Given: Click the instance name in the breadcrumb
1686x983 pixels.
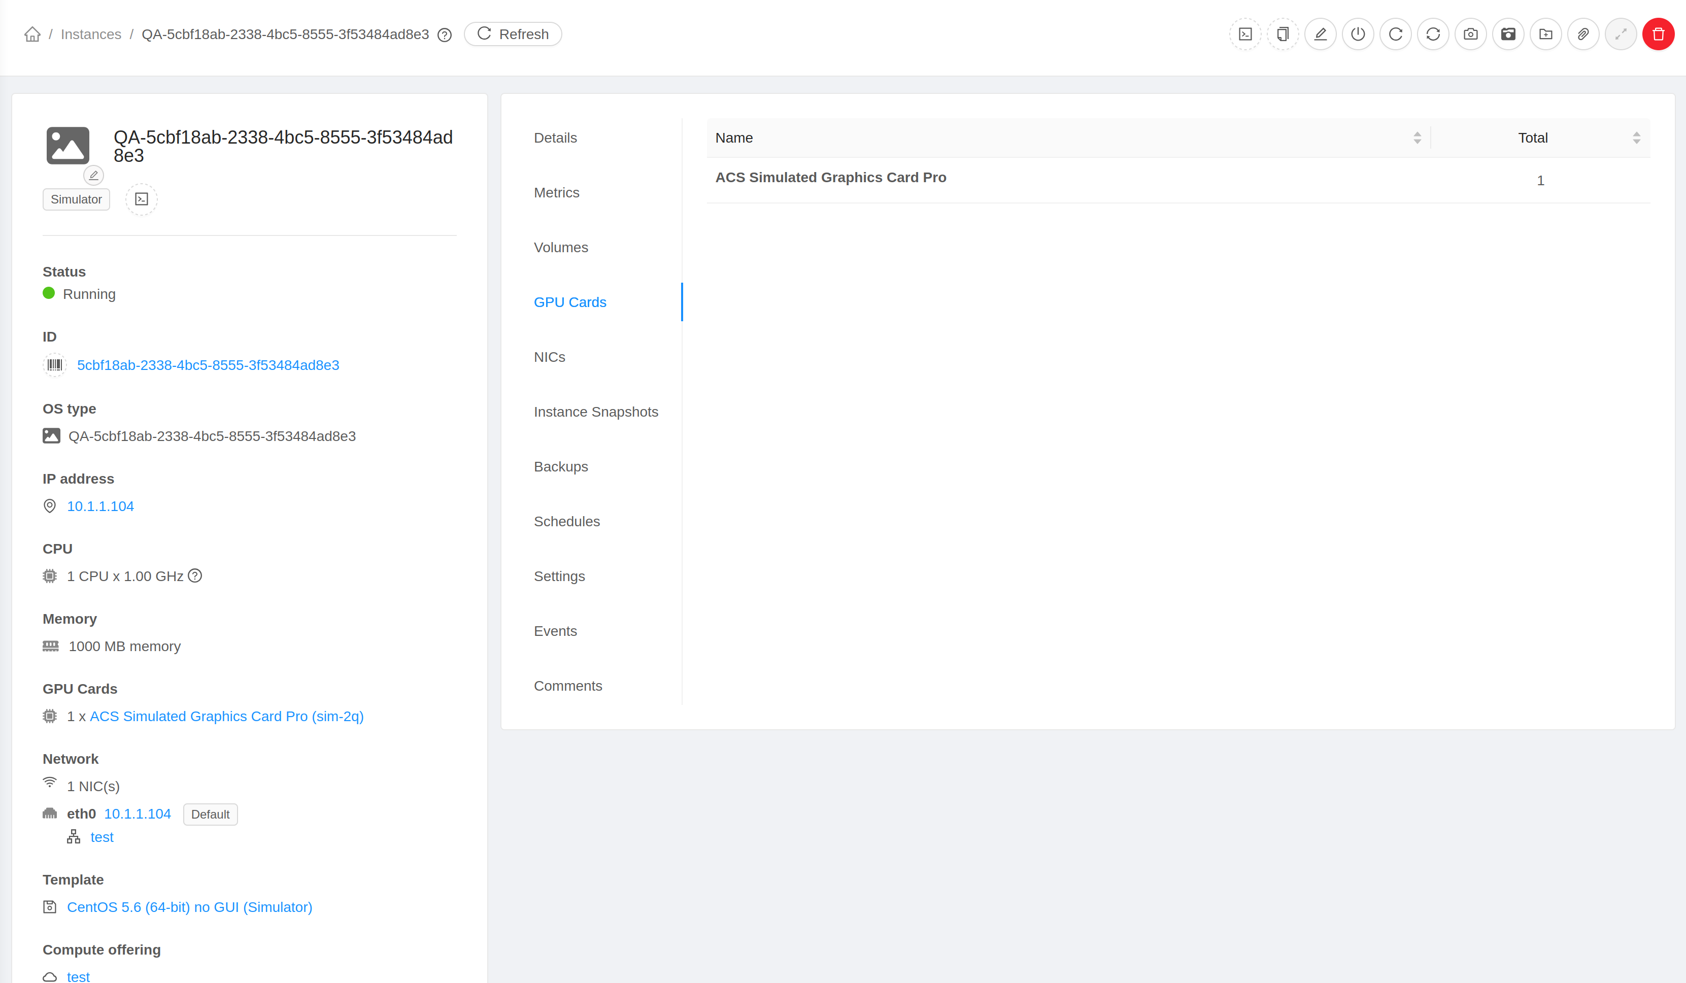Looking at the screenshot, I should tap(285, 35).
